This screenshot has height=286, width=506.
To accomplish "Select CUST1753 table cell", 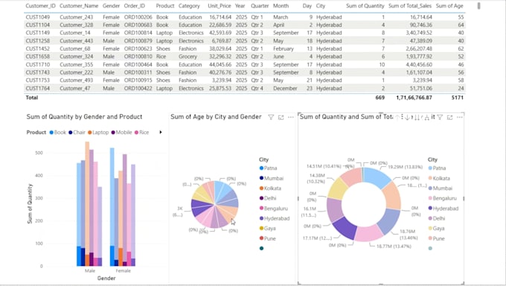I will (38, 80).
